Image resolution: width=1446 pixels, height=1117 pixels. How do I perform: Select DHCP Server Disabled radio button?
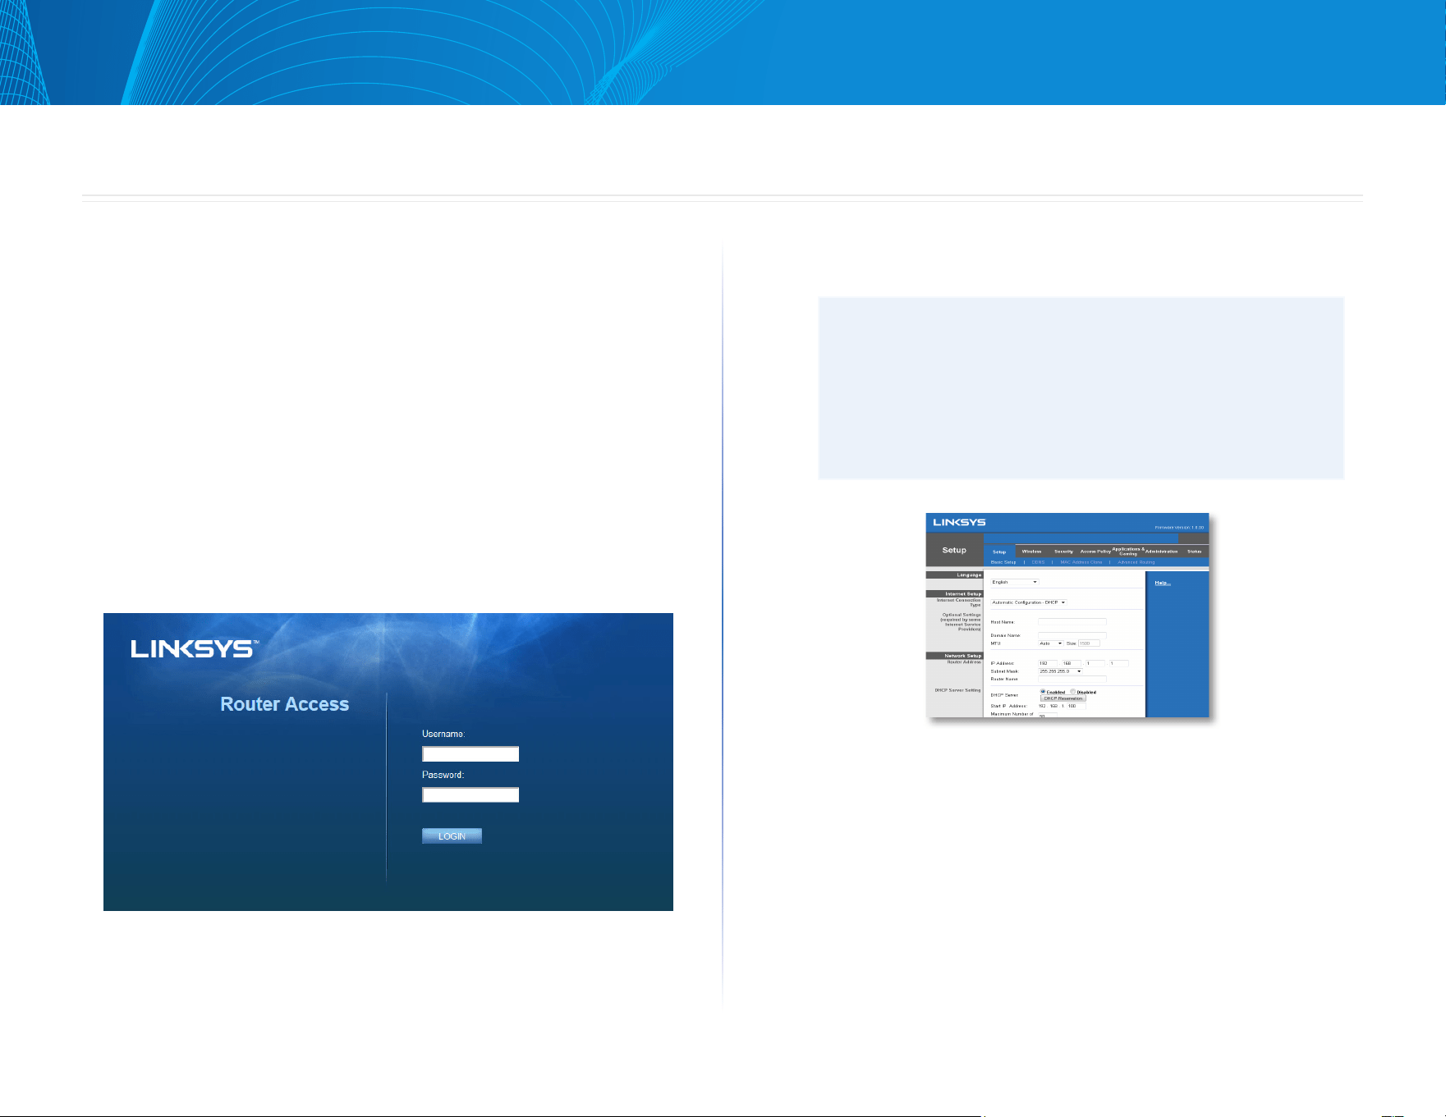pos(1072,692)
